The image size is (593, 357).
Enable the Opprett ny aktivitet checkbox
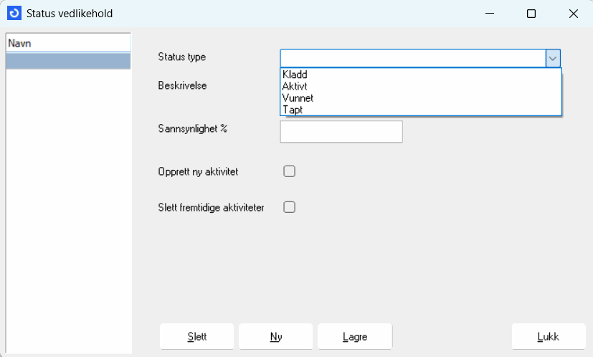[290, 171]
